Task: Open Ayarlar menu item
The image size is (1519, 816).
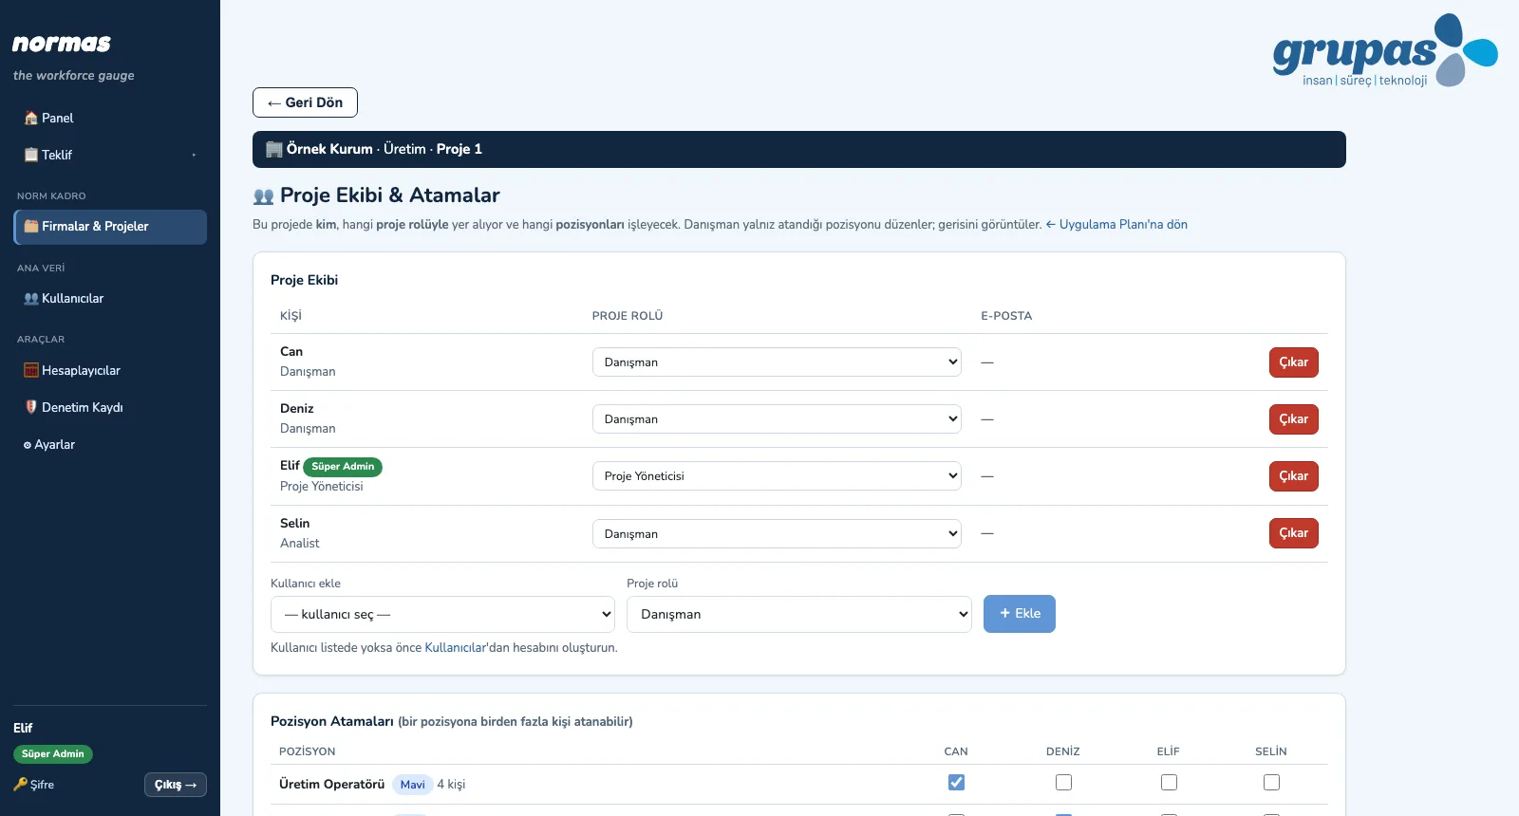Action: [110, 445]
